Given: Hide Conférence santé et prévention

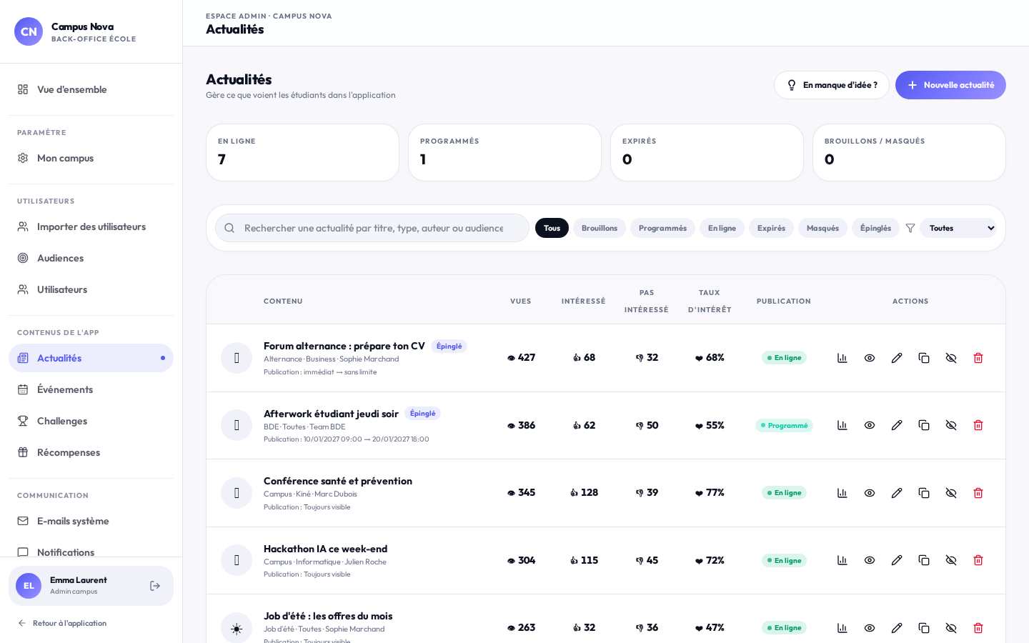Looking at the screenshot, I should coord(951,493).
